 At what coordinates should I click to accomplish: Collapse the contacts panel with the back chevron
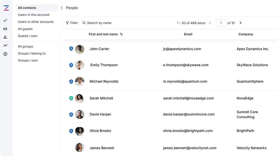pyautogui.click(x=62, y=8)
